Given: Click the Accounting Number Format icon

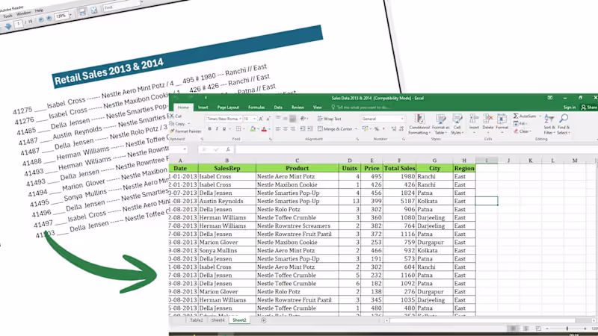Looking at the screenshot, I should [x=366, y=129].
